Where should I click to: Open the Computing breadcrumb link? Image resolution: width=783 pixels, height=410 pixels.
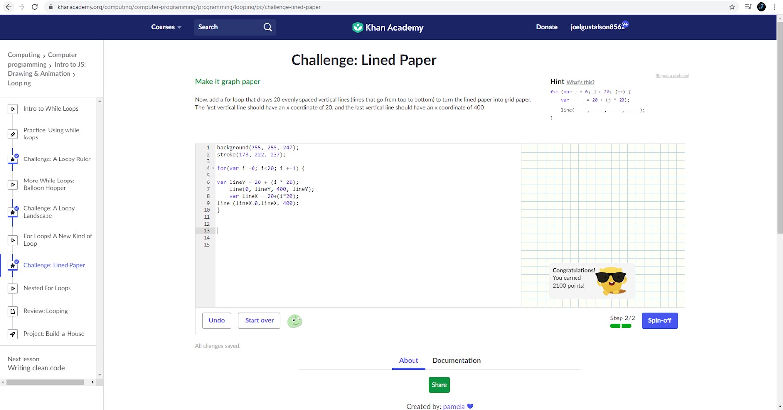pos(24,55)
